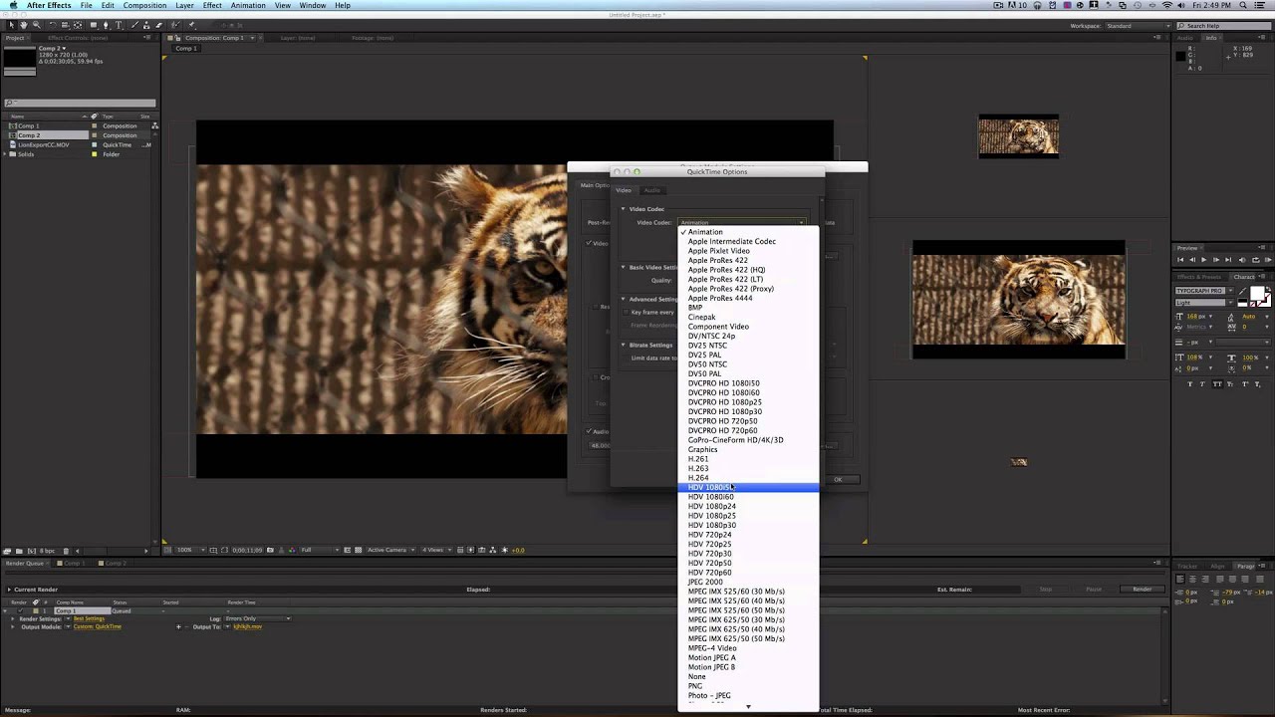Expand Output Module details
Image resolution: width=1275 pixels, height=717 pixels.
(12, 626)
